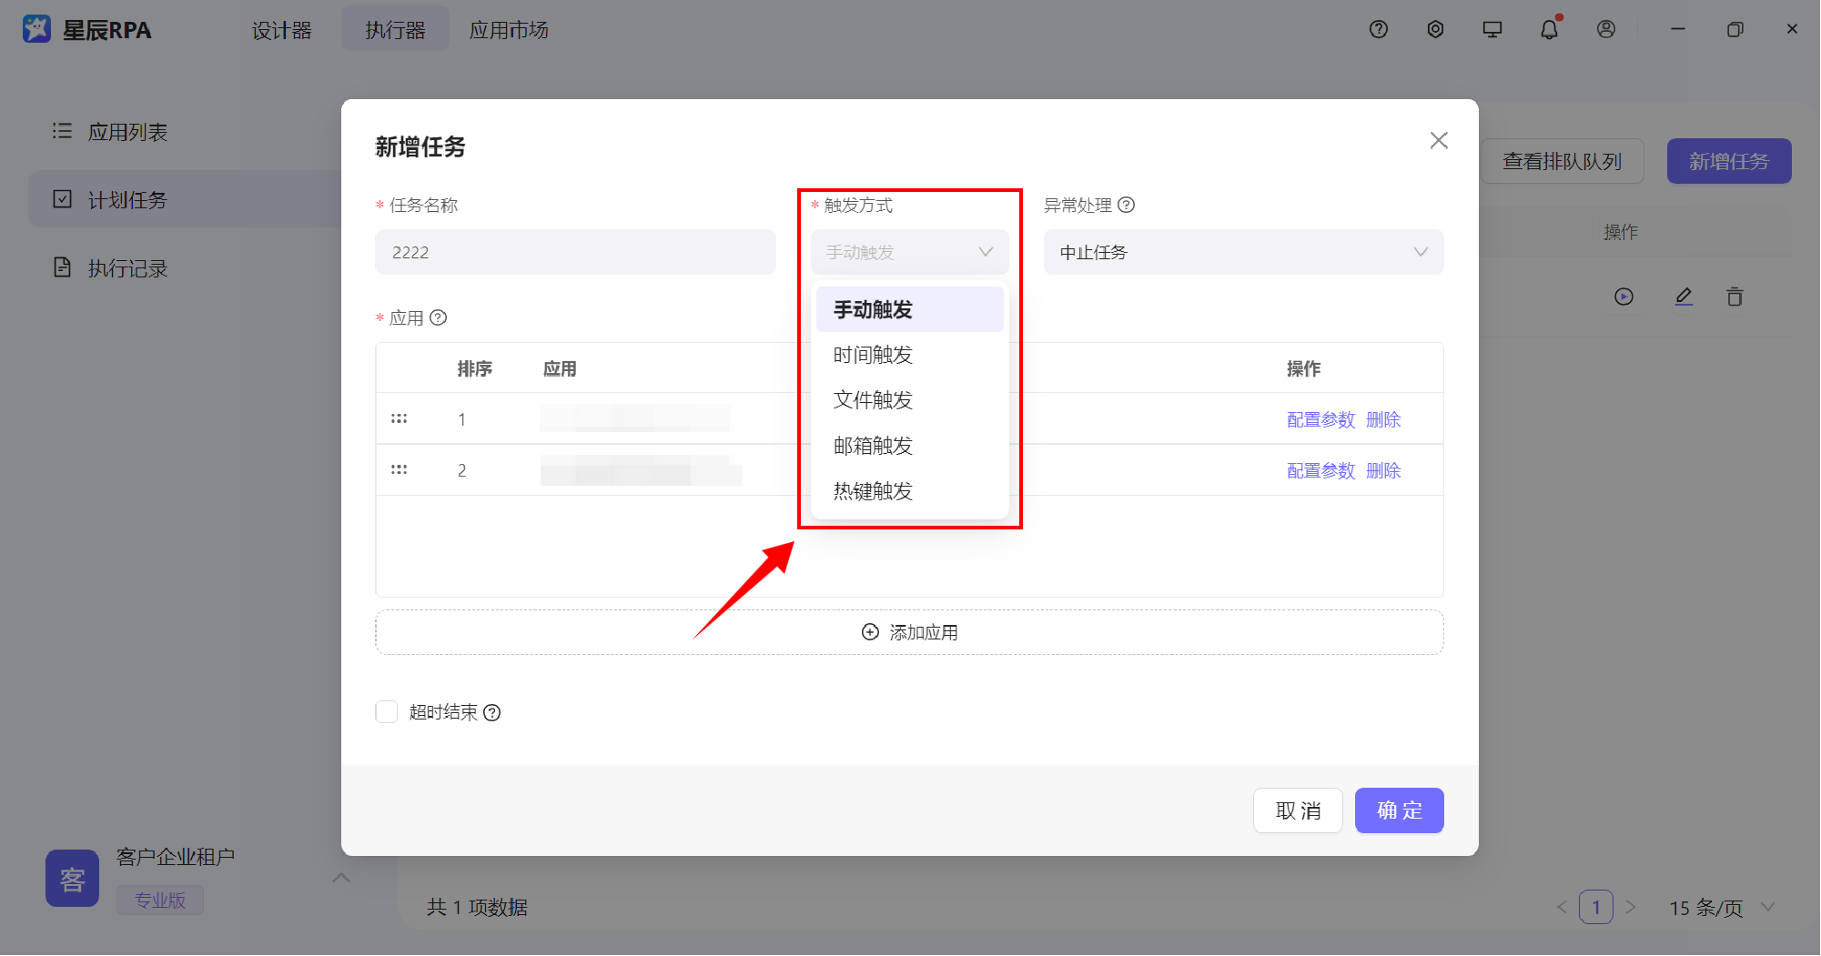
Task: Click the 配置参数 link for application 2
Action: (1320, 470)
